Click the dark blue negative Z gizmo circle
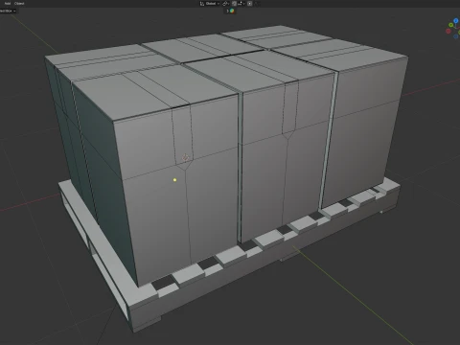 click(x=456, y=36)
